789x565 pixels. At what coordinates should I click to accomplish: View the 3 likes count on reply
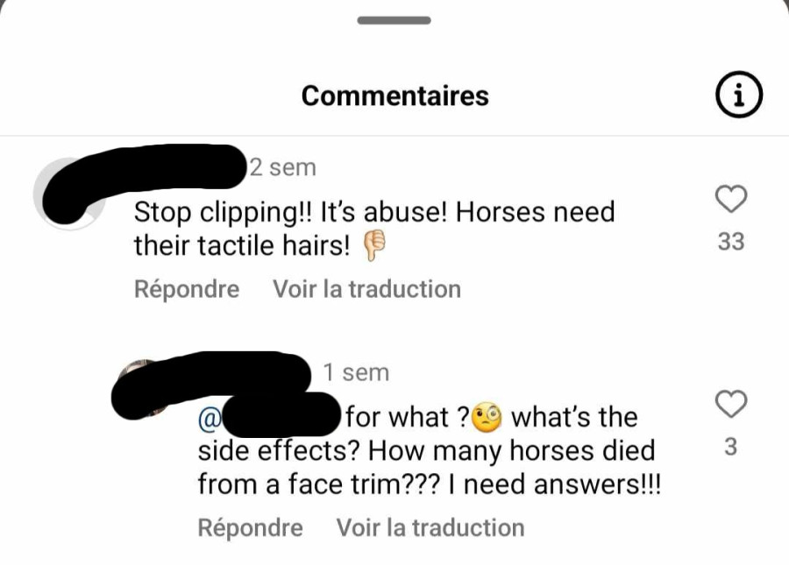click(731, 447)
